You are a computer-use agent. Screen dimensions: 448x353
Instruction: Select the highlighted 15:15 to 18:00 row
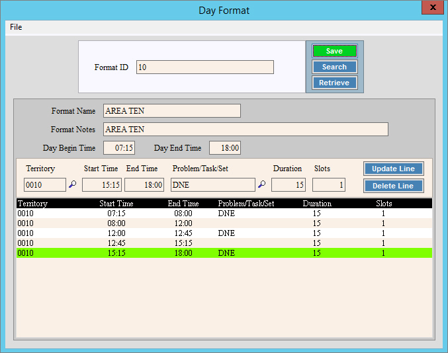224,253
